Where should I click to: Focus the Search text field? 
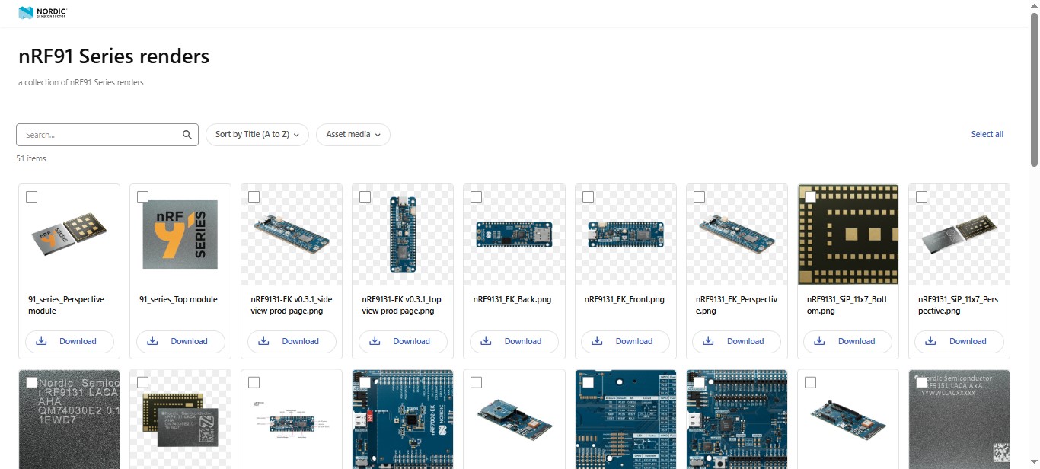[99, 135]
